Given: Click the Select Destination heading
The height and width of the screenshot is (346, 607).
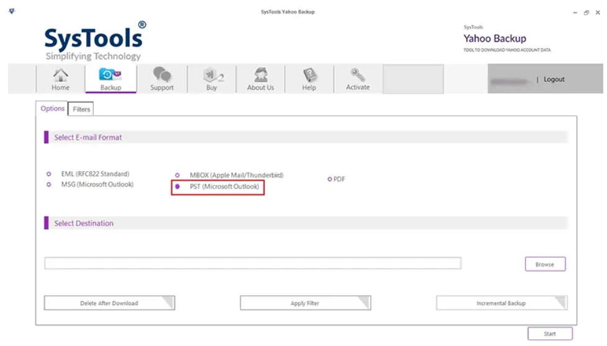Looking at the screenshot, I should pos(84,223).
